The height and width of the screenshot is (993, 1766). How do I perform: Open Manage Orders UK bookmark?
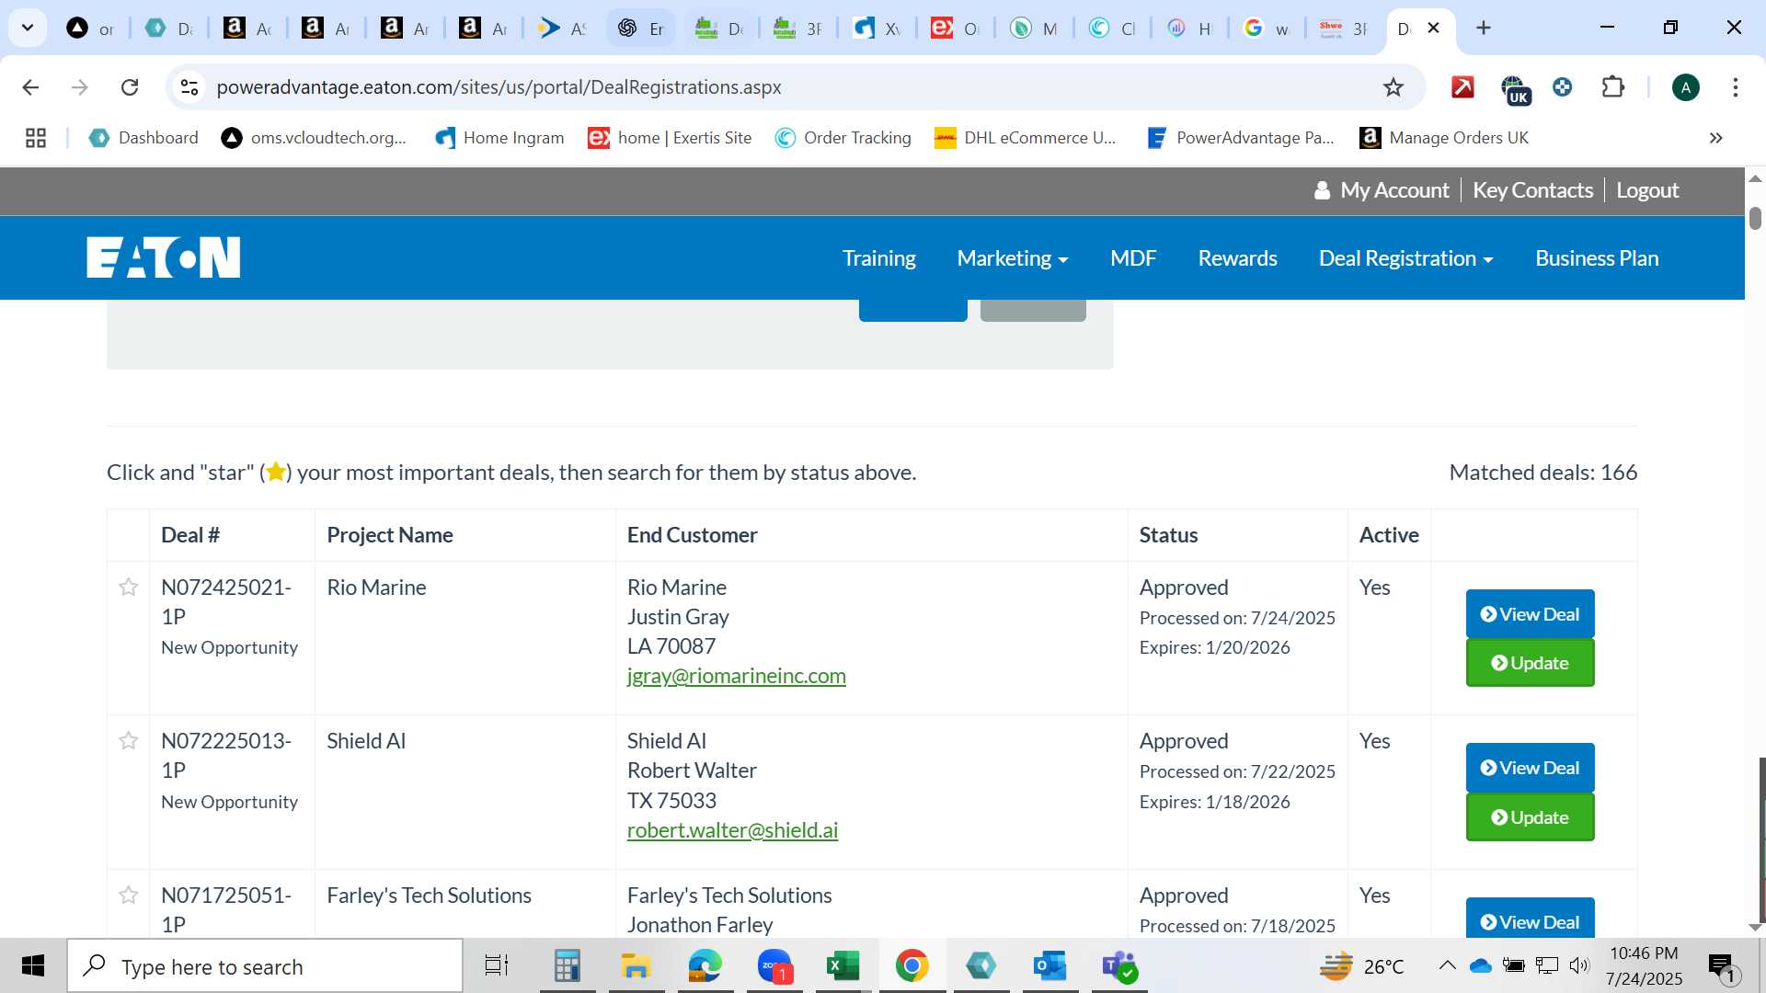click(x=1444, y=138)
